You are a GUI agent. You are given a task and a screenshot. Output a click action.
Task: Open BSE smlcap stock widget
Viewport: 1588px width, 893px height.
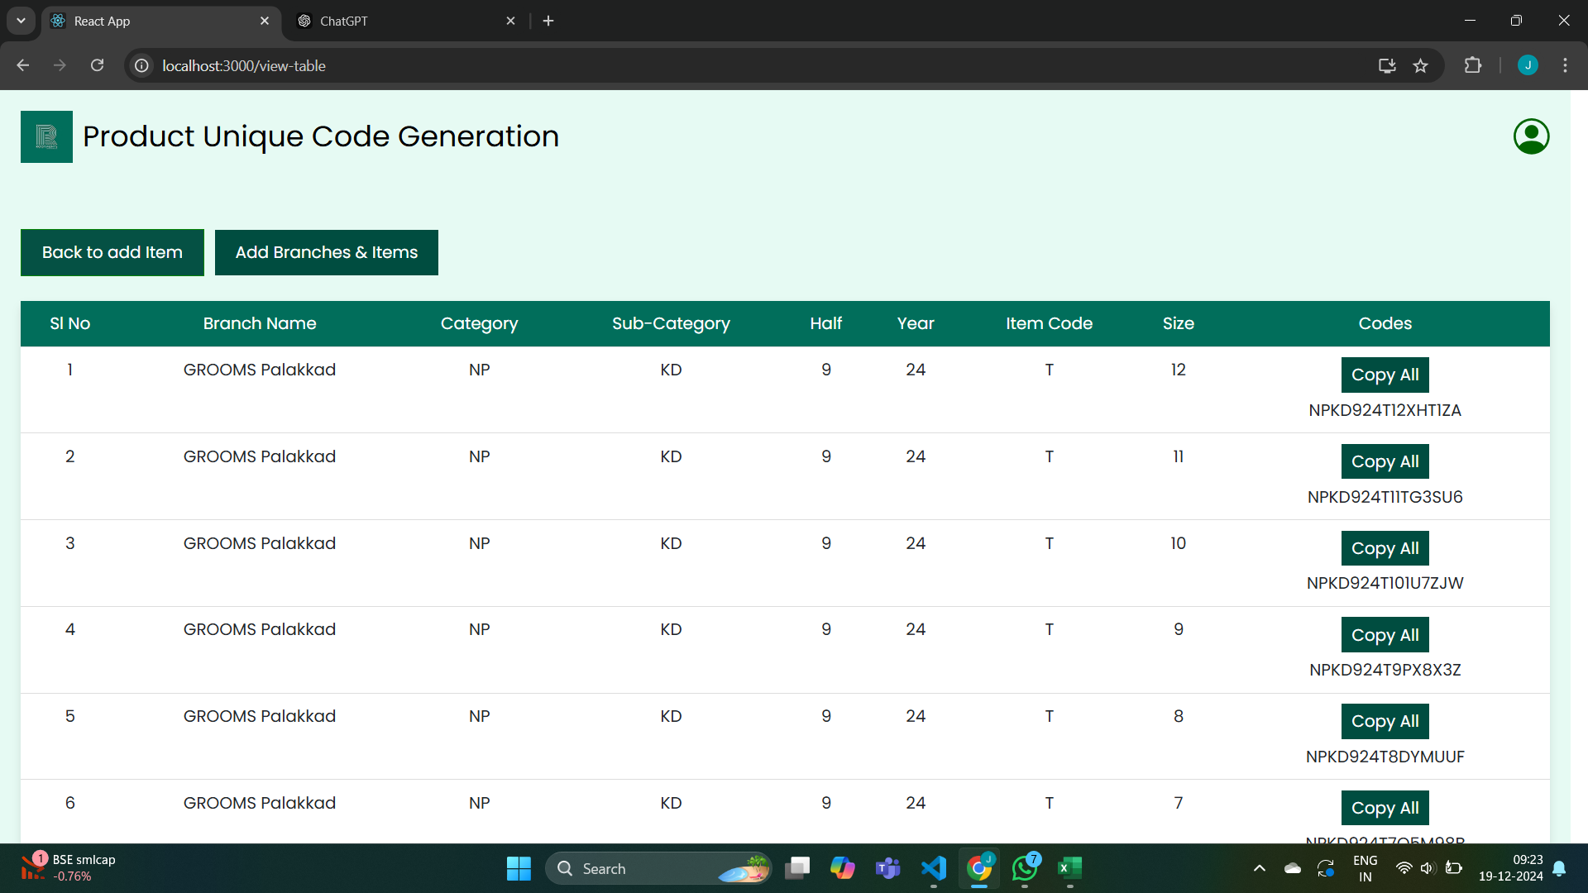tap(68, 868)
